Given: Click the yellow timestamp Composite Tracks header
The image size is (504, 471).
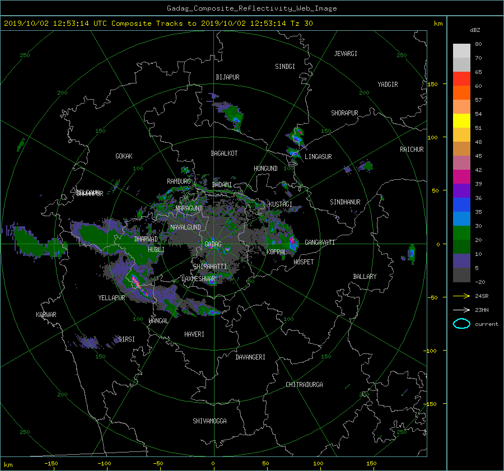Looking at the screenshot, I should [x=158, y=24].
